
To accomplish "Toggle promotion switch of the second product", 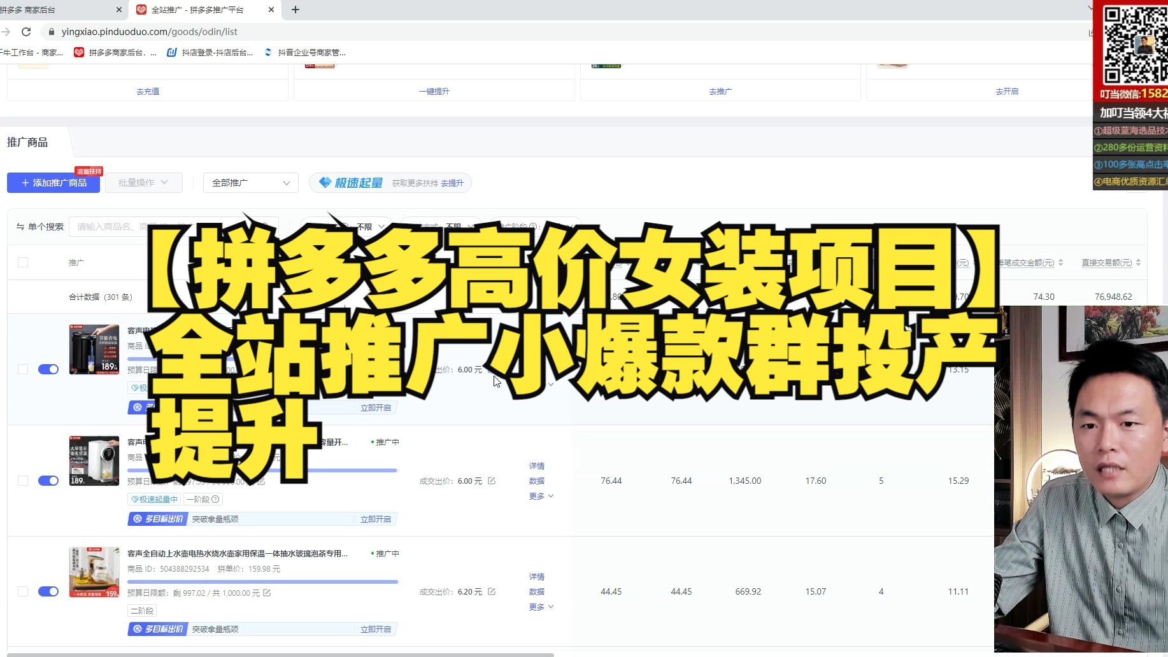I will 48,481.
